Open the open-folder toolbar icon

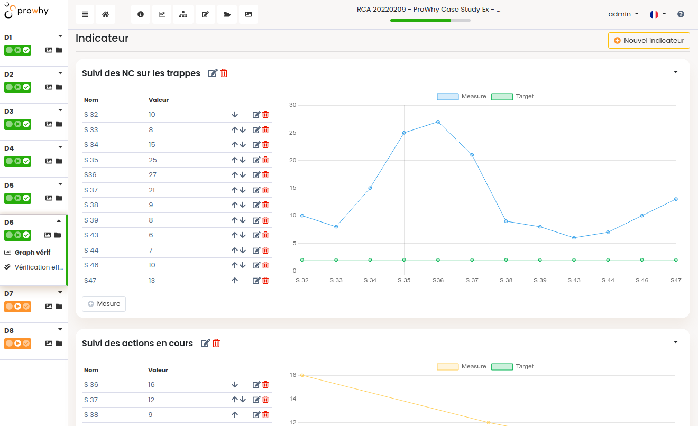(227, 14)
